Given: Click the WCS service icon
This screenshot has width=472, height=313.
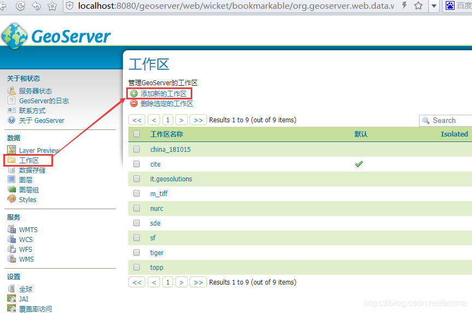Looking at the screenshot, I should coord(11,239).
